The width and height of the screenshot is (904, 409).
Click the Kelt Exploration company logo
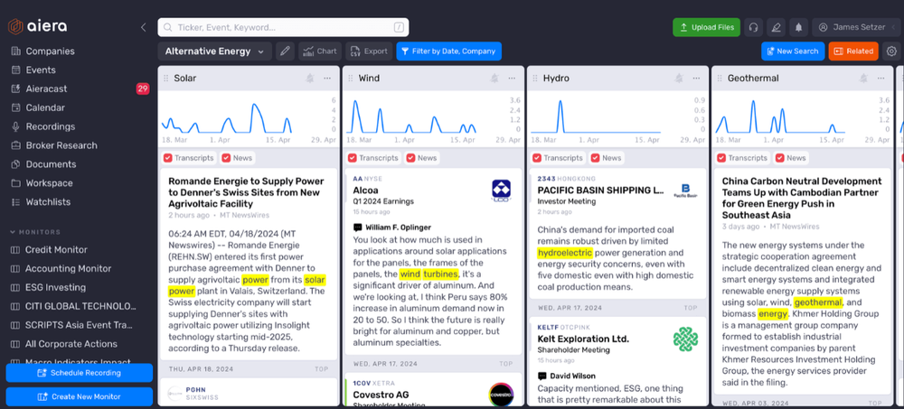coord(685,339)
